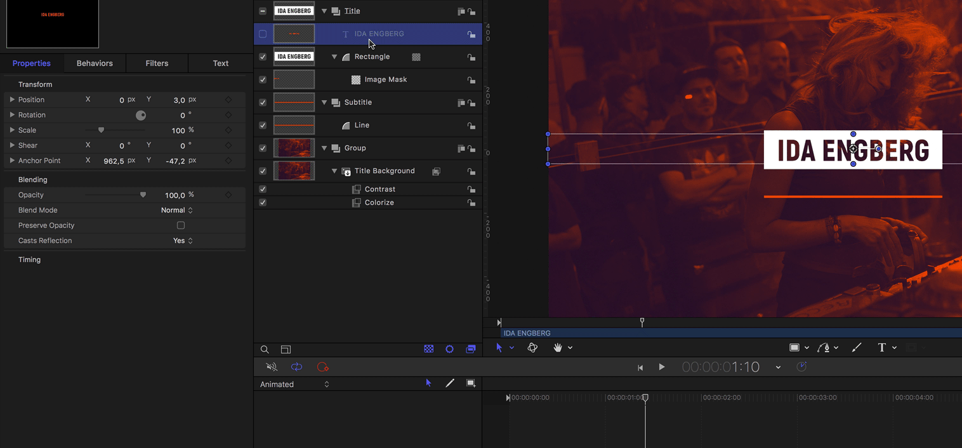Disable the Contrast filter checkbox
The image size is (962, 448).
(x=263, y=189)
